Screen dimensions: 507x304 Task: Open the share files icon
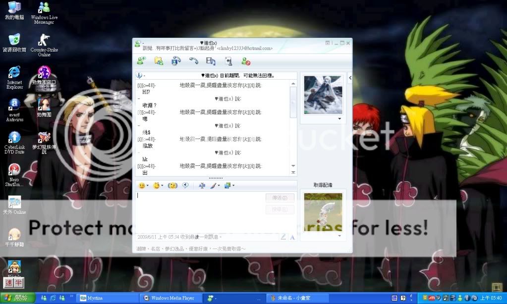(x=159, y=61)
